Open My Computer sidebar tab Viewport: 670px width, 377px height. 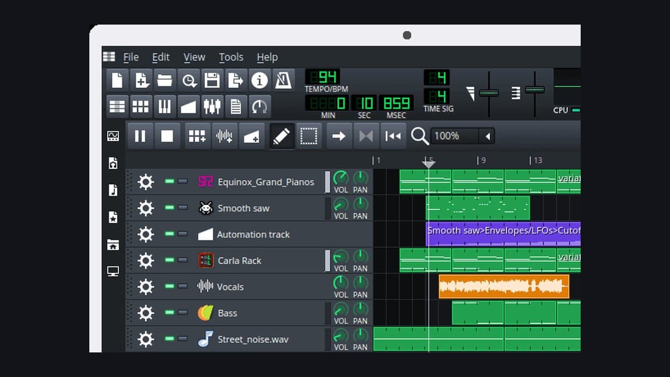(x=113, y=271)
